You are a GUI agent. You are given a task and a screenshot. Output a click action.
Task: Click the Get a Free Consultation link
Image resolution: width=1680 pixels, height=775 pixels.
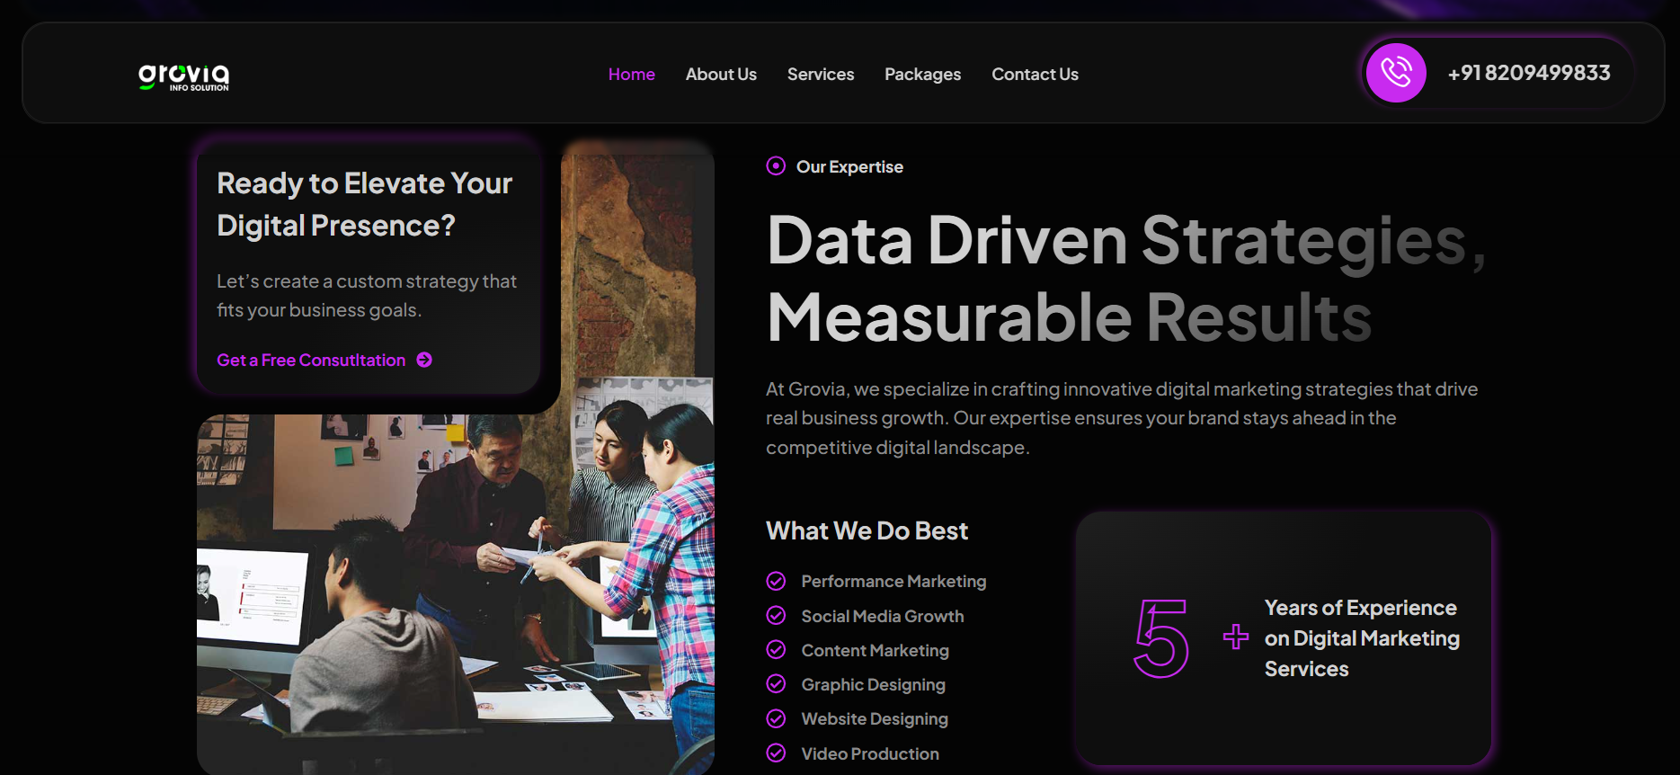311,361
